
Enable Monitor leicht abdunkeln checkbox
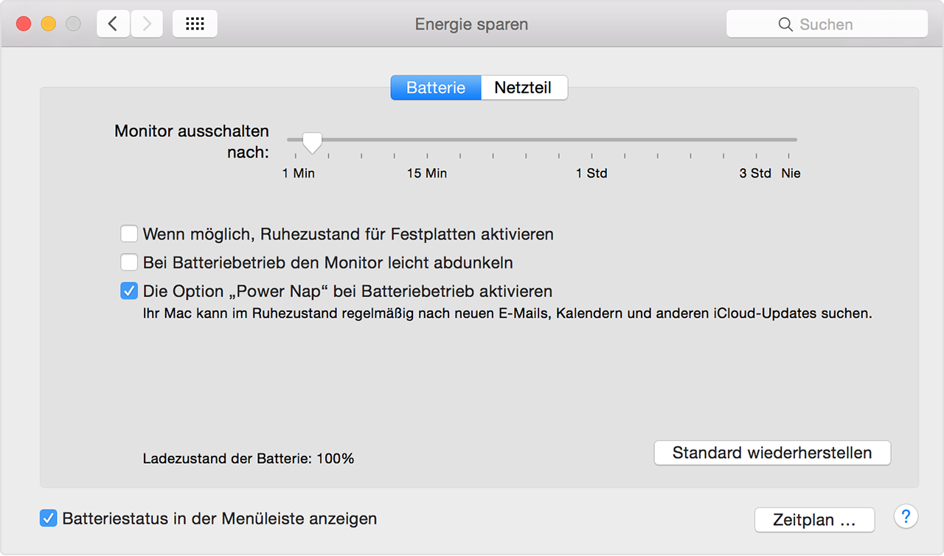[129, 262]
